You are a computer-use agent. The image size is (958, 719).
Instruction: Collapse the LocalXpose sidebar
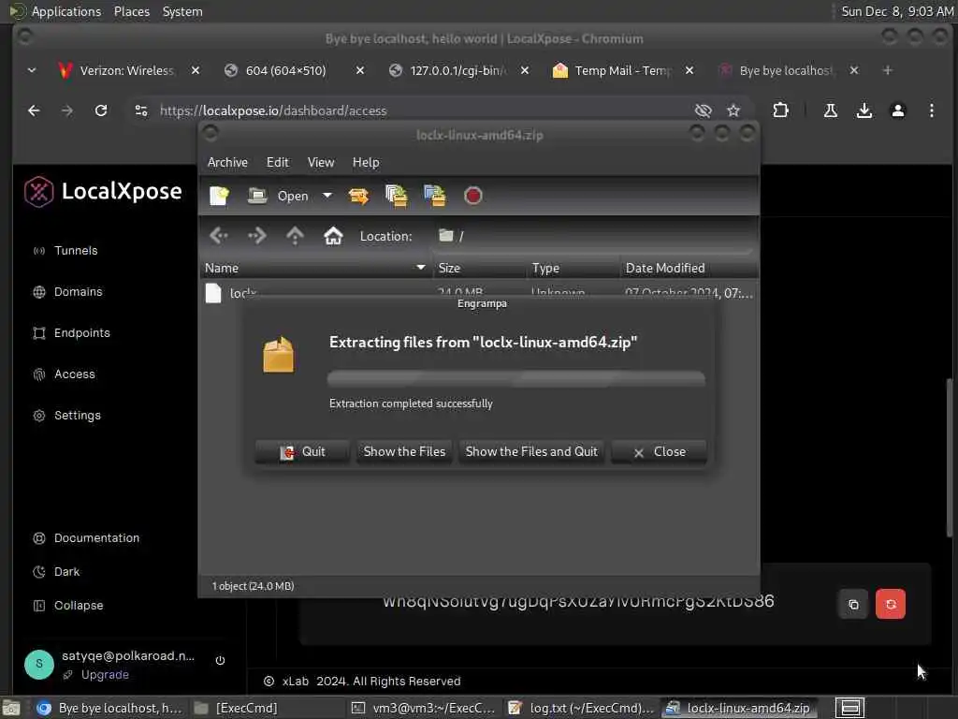(x=67, y=606)
